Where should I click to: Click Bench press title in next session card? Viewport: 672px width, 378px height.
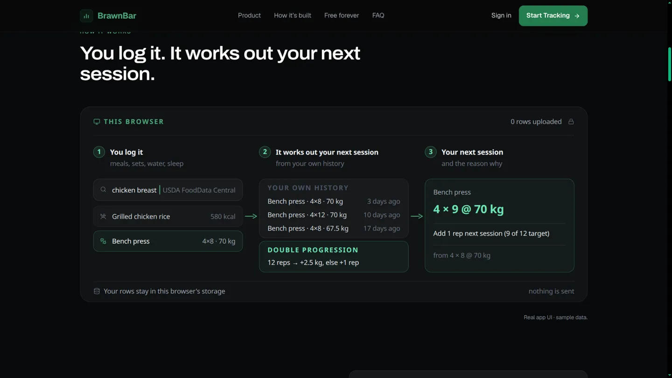click(452, 192)
